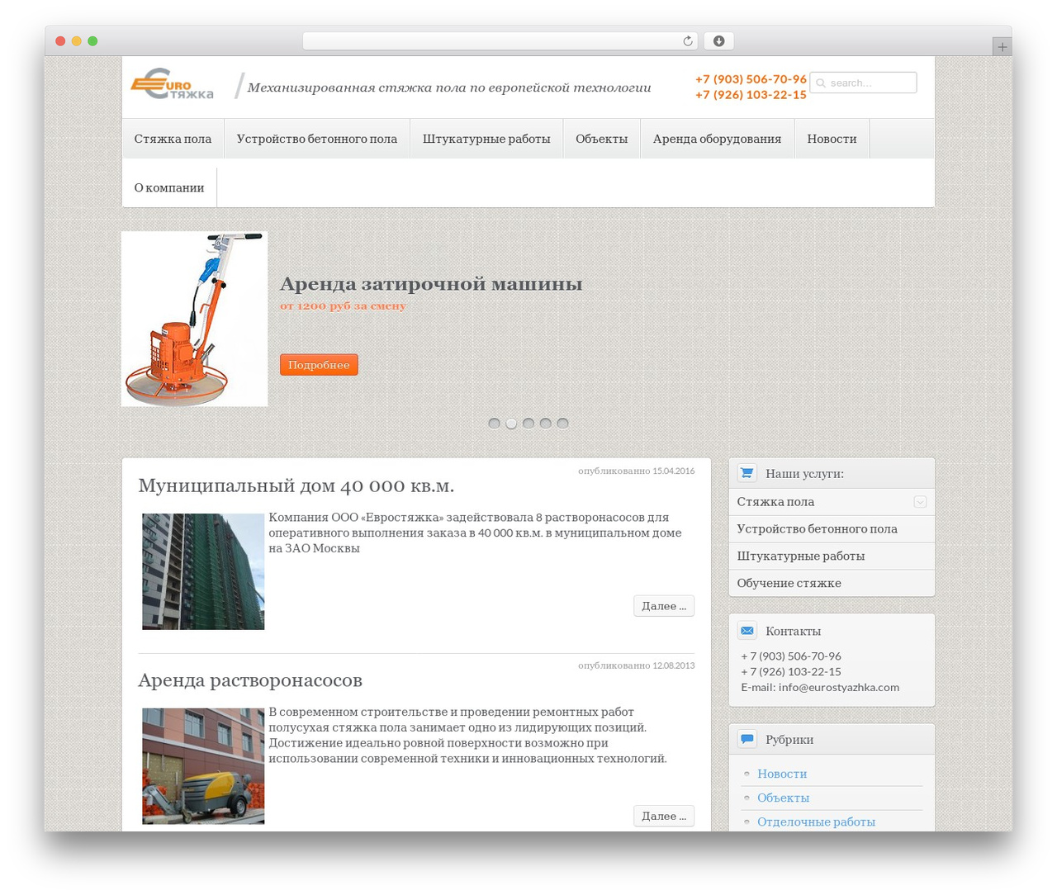Open Штукатурные работы in top menu
The height and width of the screenshot is (895, 1057).
(x=486, y=139)
